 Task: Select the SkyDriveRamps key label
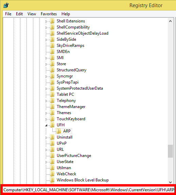tap(70, 46)
